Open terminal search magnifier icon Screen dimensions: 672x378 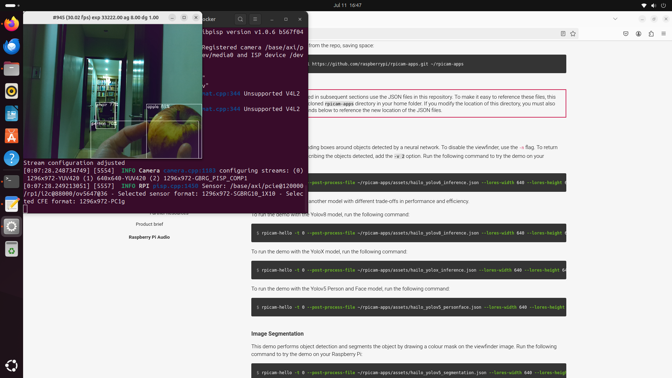click(x=240, y=19)
